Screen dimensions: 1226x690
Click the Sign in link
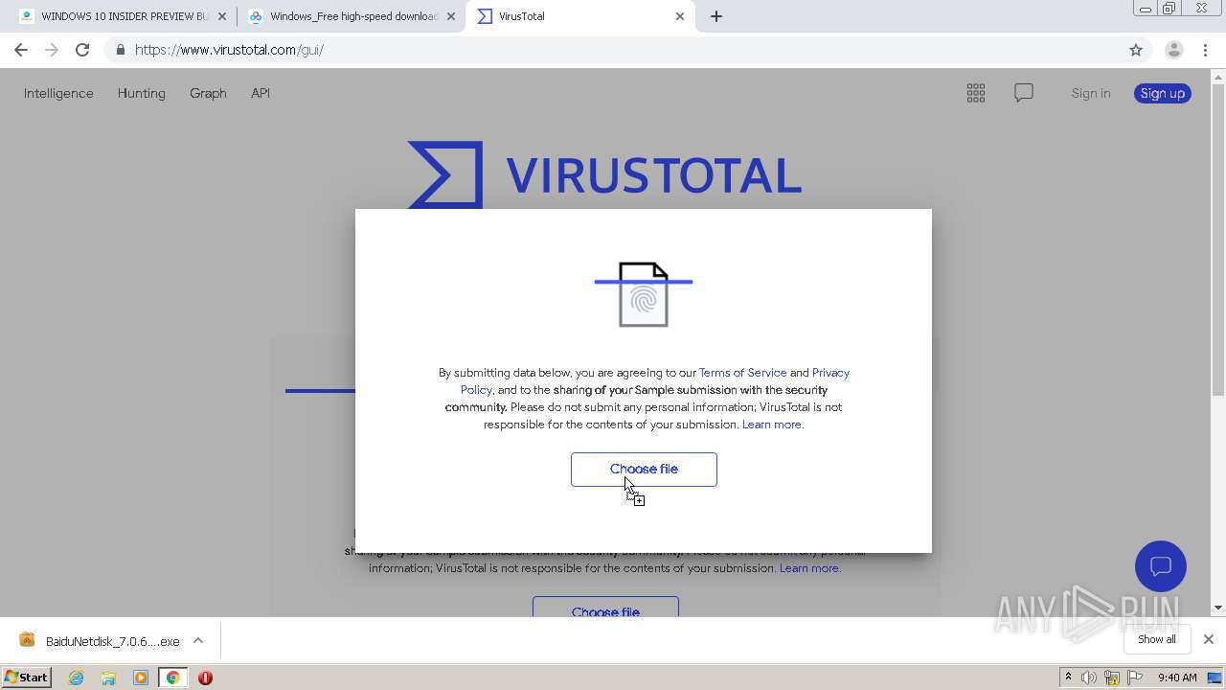(x=1091, y=93)
